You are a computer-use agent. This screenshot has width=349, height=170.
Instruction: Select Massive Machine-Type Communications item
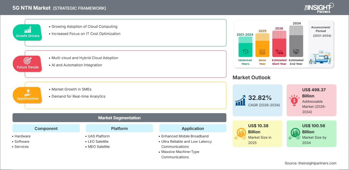[x=180, y=154]
